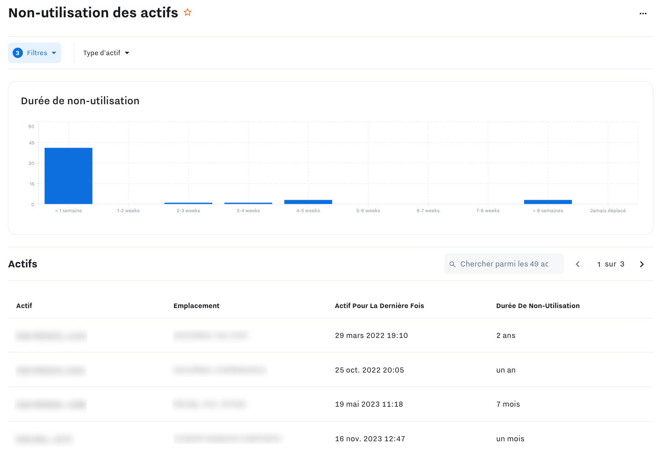Open the three-dot options menu
The image size is (659, 452).
coord(643,14)
